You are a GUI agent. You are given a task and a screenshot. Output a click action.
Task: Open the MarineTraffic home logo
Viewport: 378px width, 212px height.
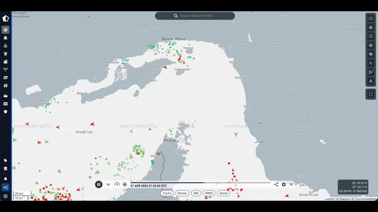pyautogui.click(x=6, y=18)
